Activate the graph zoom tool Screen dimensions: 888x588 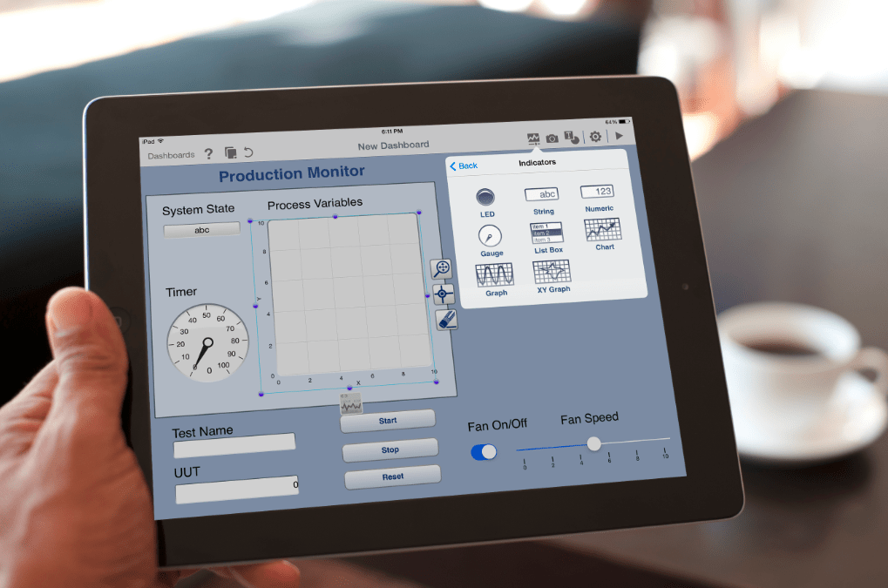click(441, 268)
